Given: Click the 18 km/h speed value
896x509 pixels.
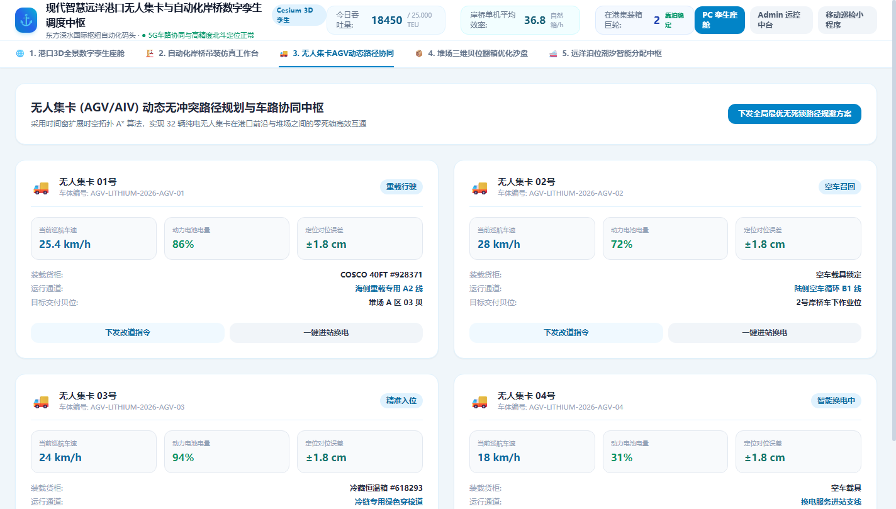Looking at the screenshot, I should 499,457.
